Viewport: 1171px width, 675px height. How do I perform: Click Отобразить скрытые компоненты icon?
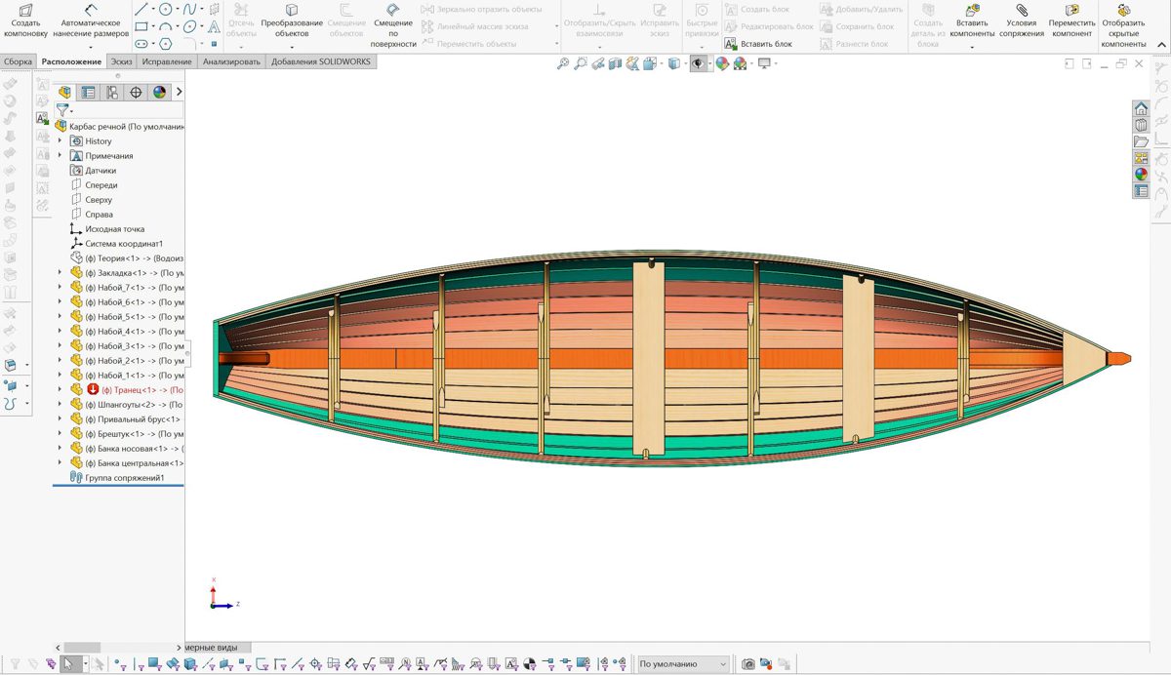(1123, 10)
